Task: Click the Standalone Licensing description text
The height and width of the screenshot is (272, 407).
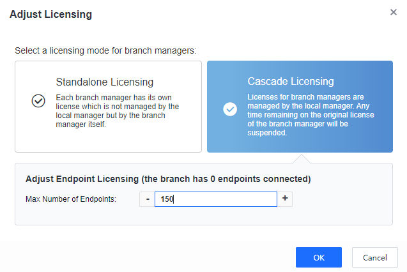Action: click(x=118, y=111)
